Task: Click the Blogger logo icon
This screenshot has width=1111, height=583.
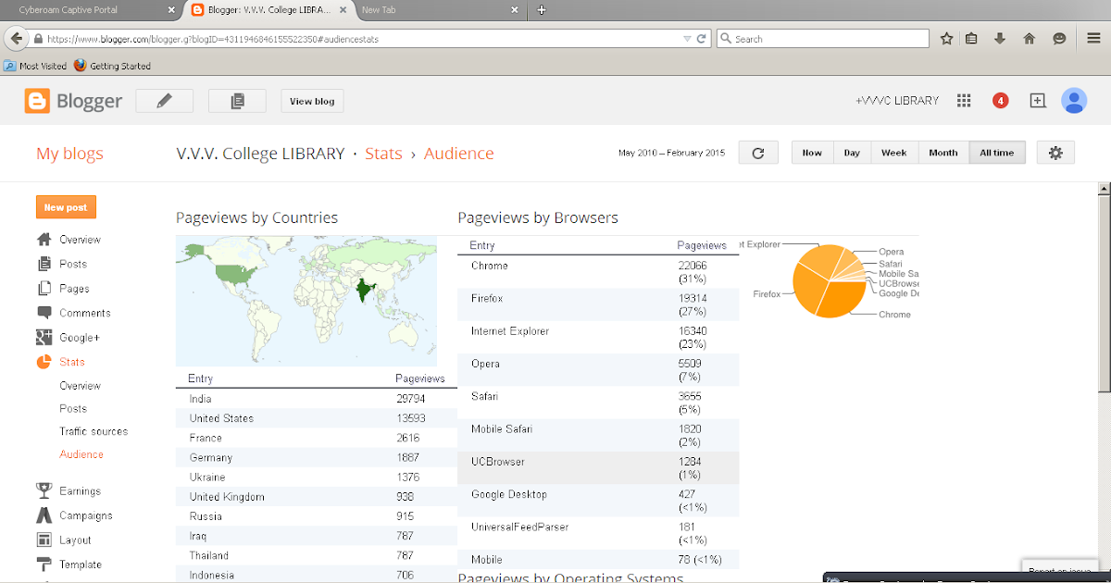Action: pyautogui.click(x=37, y=101)
